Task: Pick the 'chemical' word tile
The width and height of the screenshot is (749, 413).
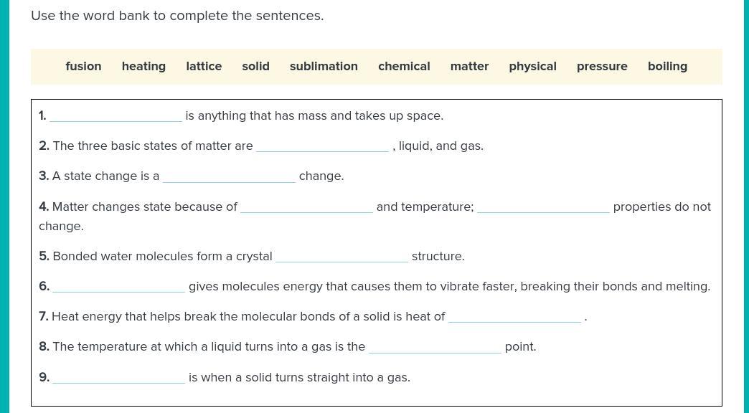Action: [404, 67]
